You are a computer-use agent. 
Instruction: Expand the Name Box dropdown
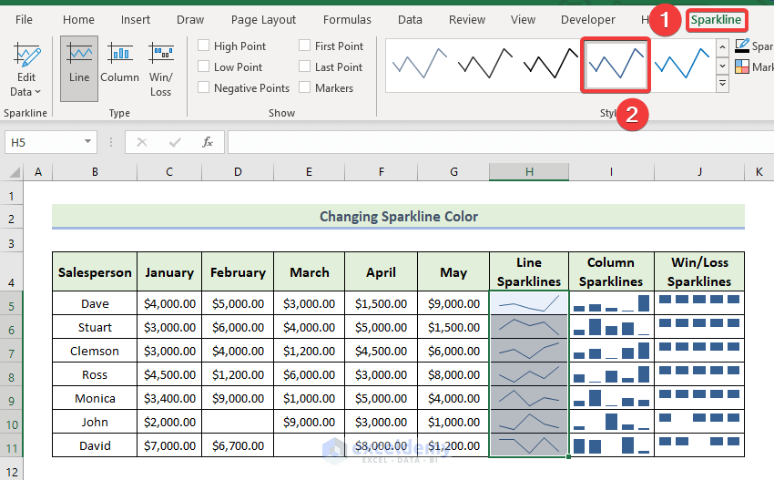click(x=88, y=142)
